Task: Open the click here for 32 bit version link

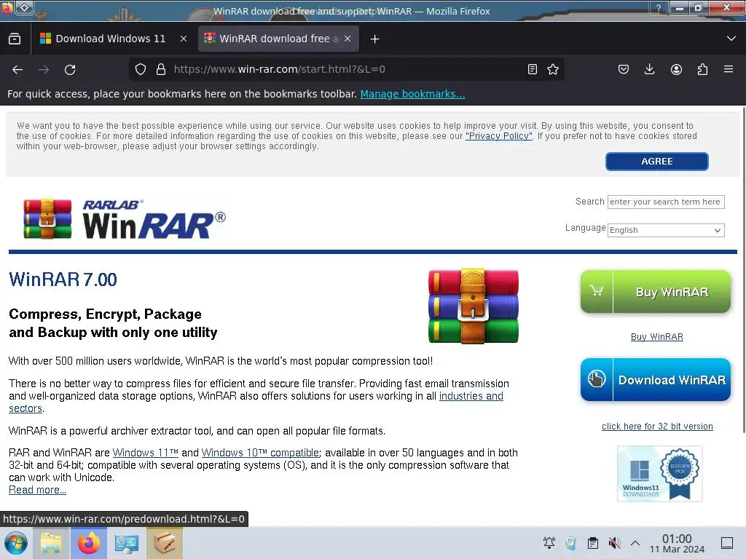Action: point(657,427)
